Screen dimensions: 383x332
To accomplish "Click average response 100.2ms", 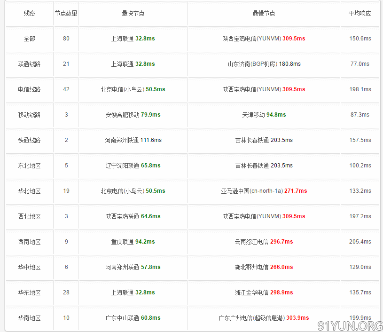I will tap(360, 166).
